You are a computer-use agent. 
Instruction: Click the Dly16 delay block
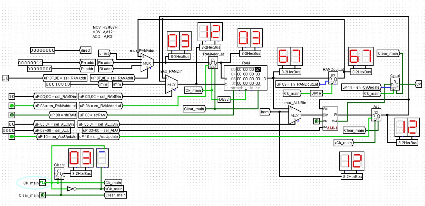(x=316, y=93)
